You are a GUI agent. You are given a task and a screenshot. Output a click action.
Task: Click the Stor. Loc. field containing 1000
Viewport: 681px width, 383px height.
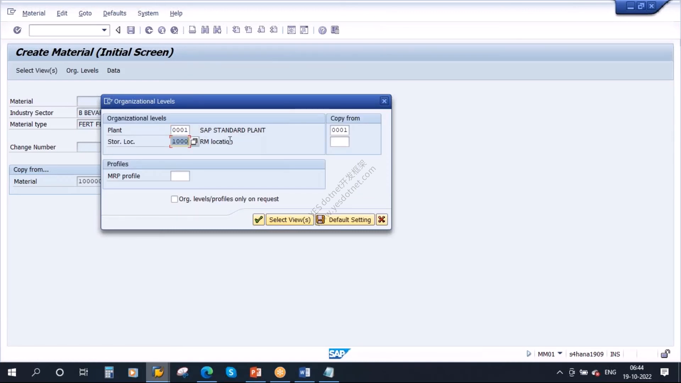pos(180,141)
